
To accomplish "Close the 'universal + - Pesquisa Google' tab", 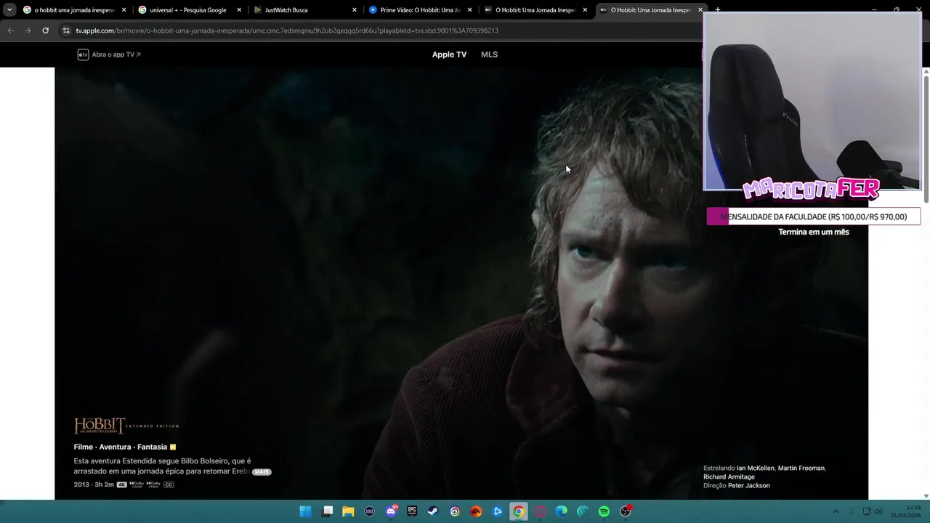I will click(x=239, y=10).
